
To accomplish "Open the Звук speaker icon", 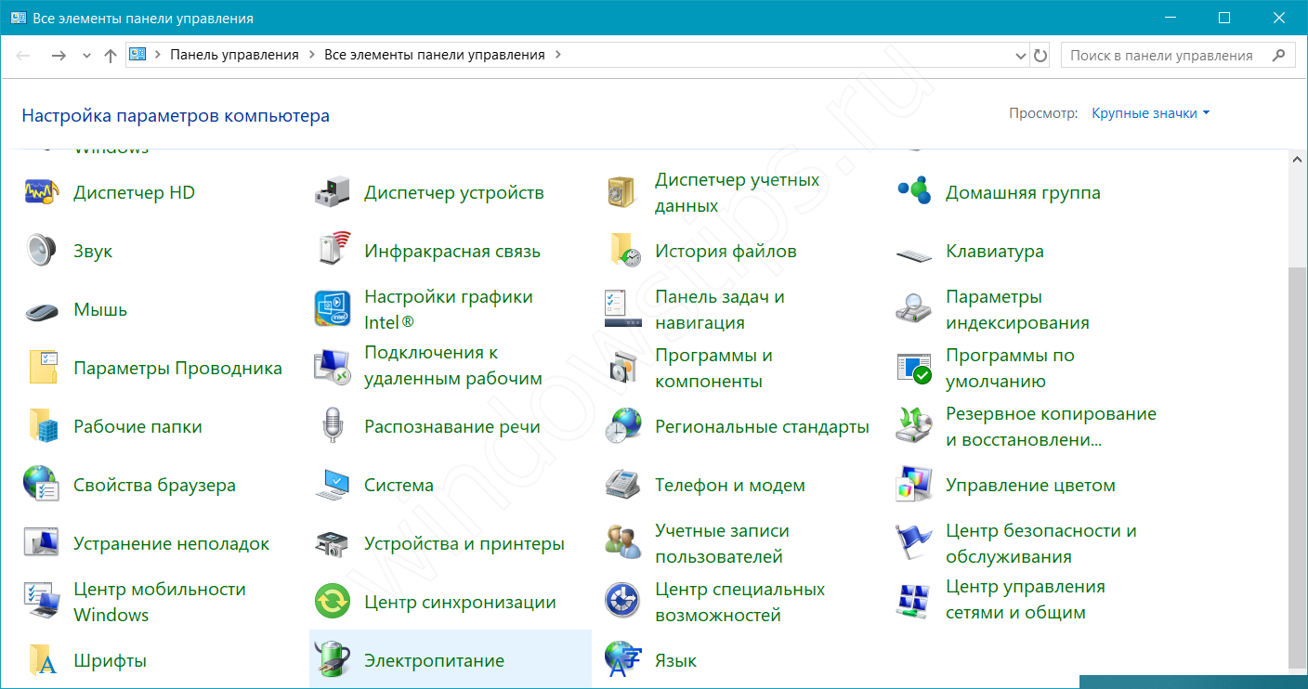I will tap(42, 251).
